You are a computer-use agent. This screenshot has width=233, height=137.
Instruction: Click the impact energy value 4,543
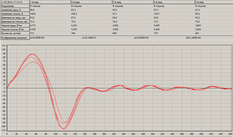click(74, 26)
